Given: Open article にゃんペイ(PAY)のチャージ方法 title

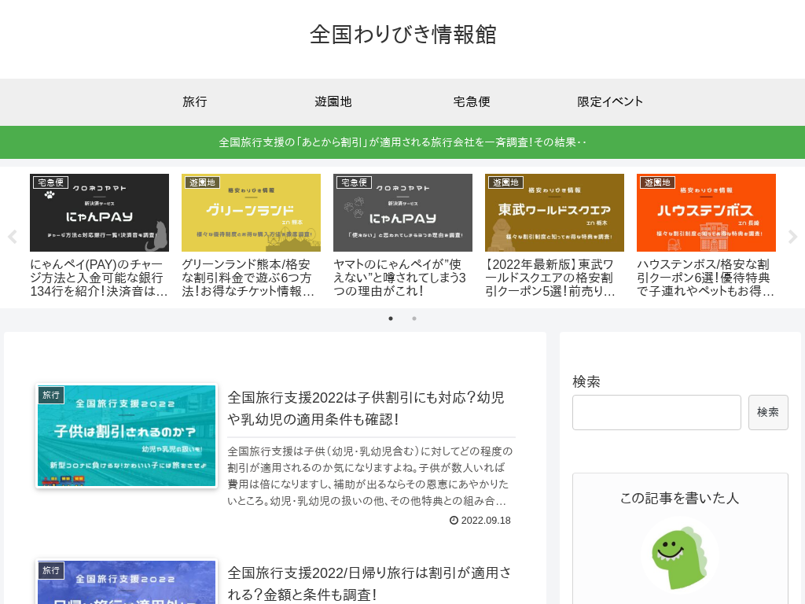Looking at the screenshot, I should point(99,278).
